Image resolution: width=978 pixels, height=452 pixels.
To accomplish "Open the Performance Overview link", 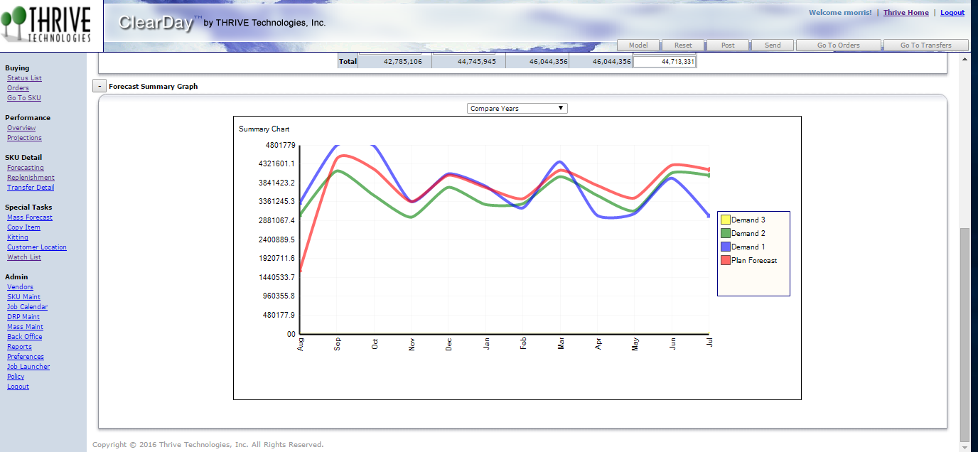I will pyautogui.click(x=21, y=128).
